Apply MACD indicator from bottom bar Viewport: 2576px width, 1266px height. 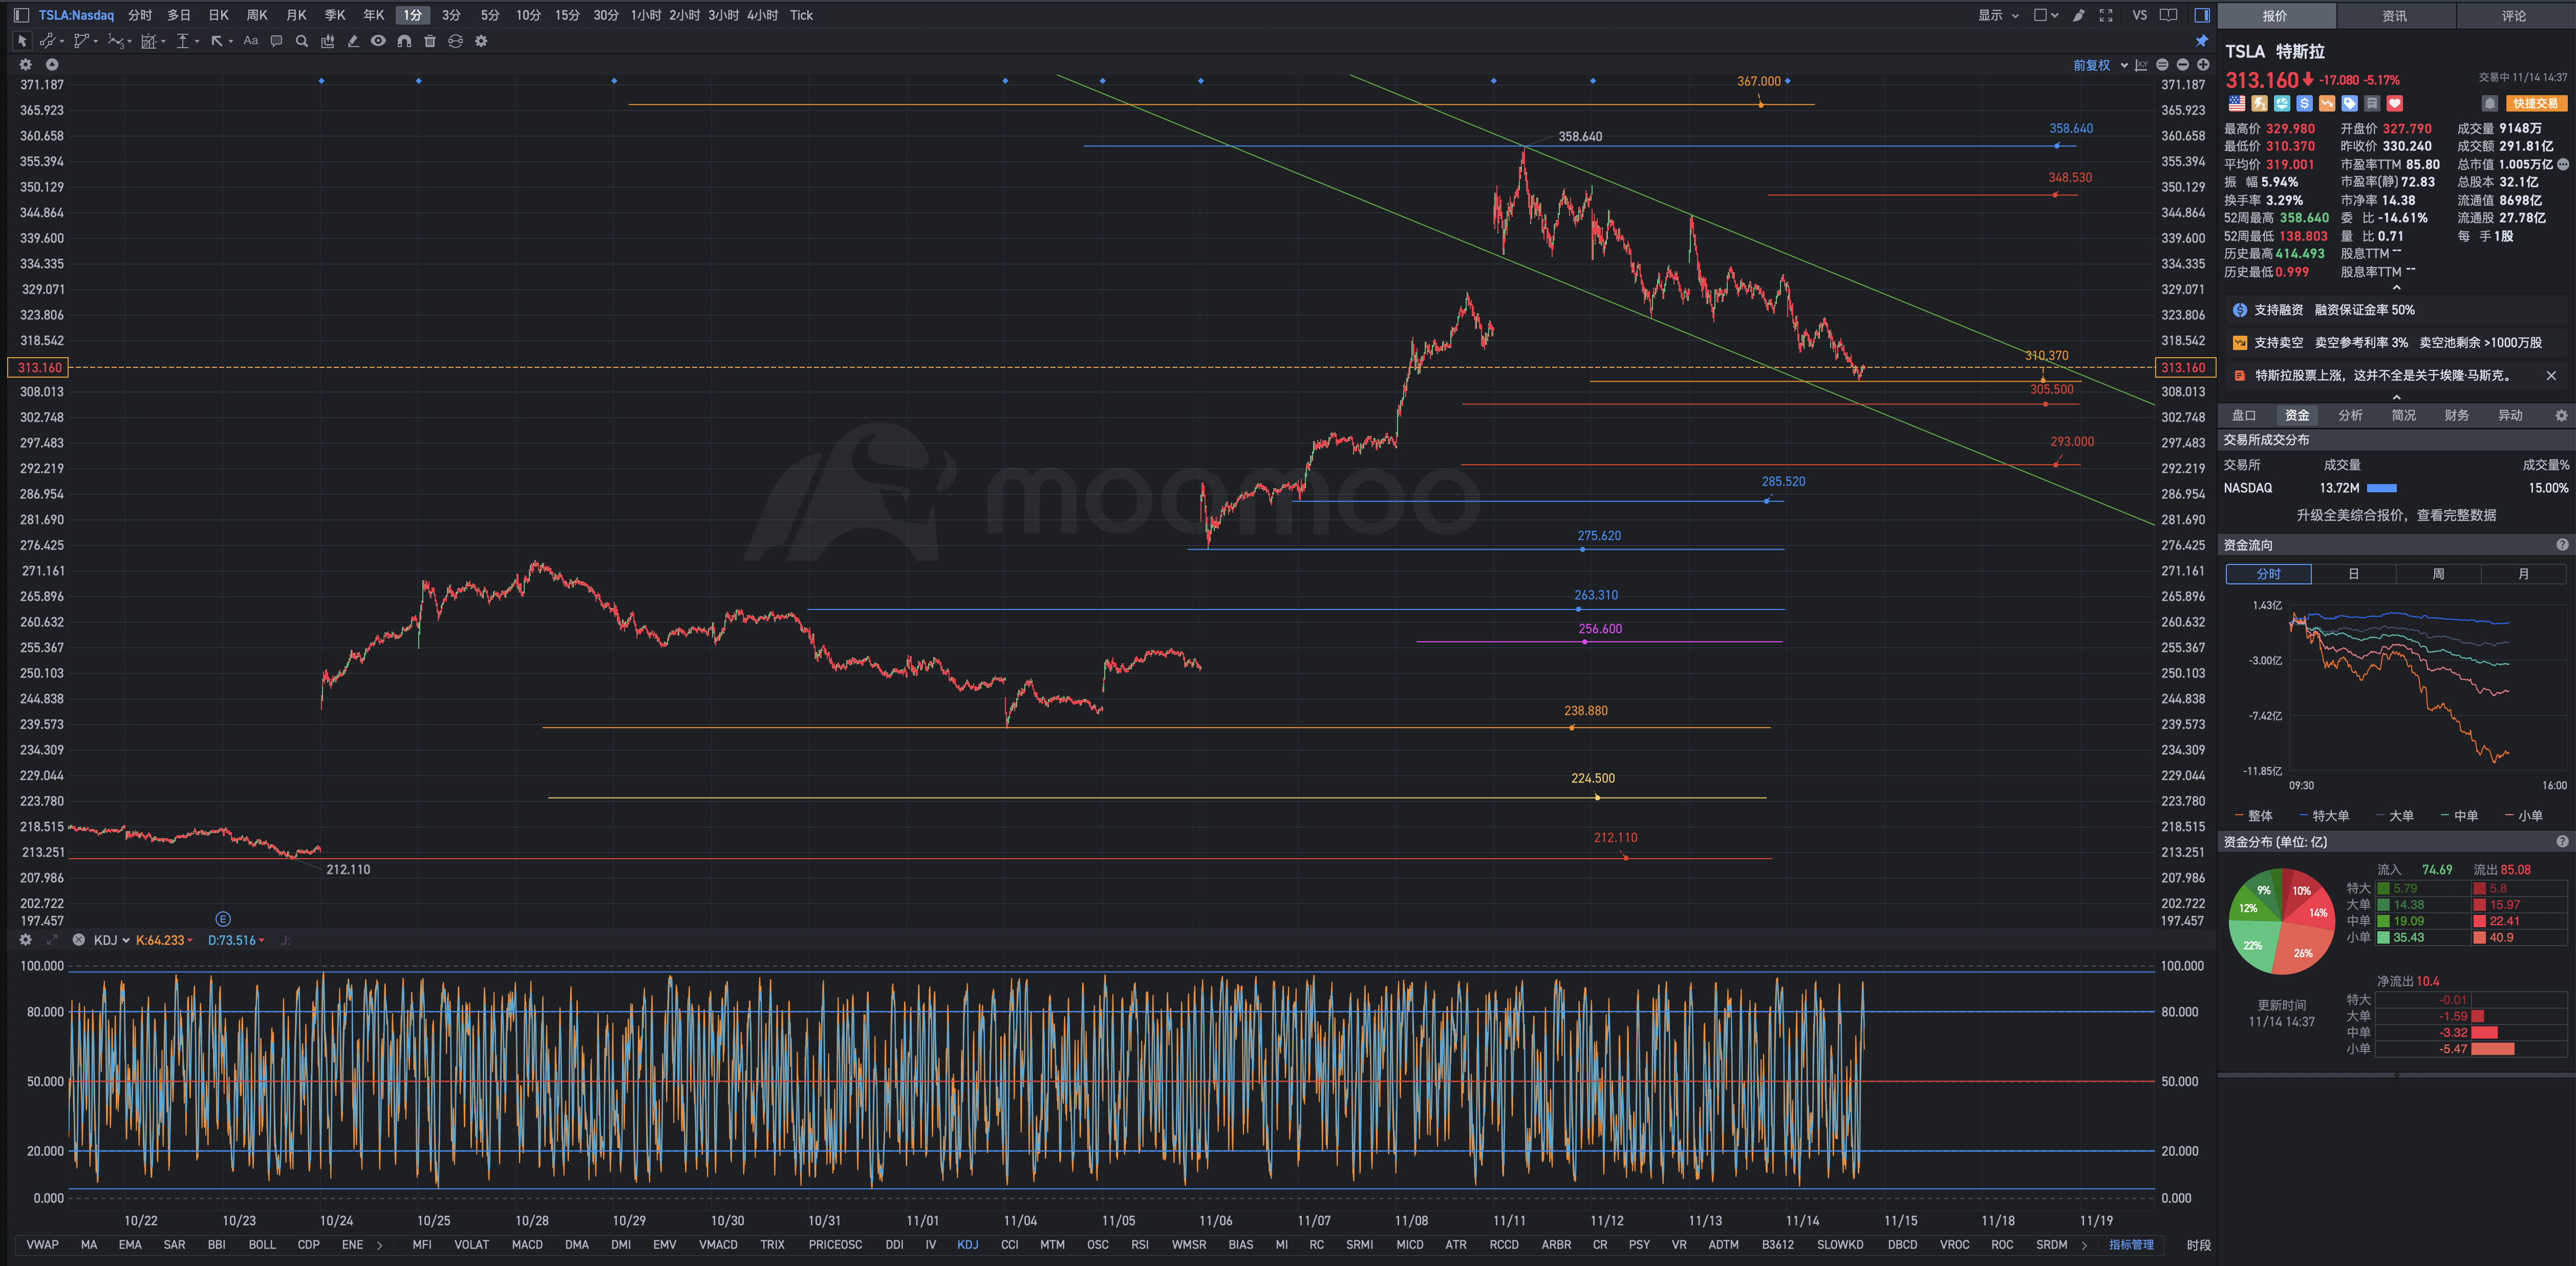527,1245
